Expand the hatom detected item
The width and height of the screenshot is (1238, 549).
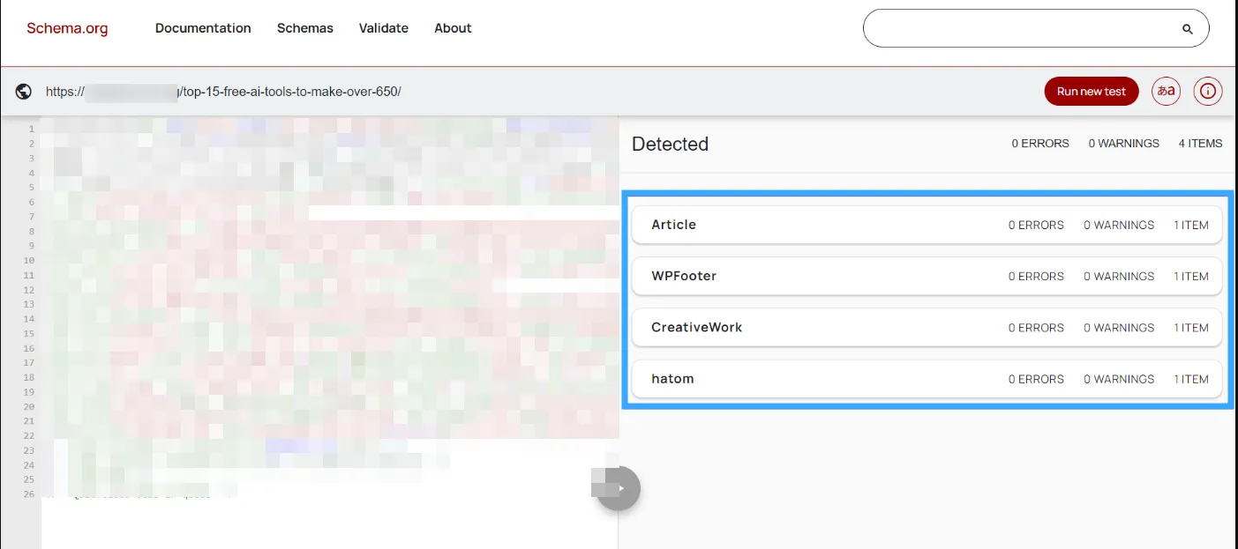point(927,378)
